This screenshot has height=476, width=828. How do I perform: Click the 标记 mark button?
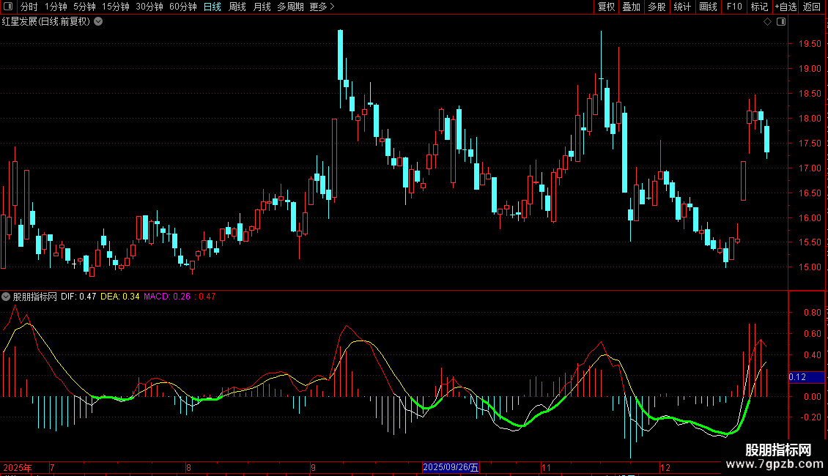pos(759,7)
